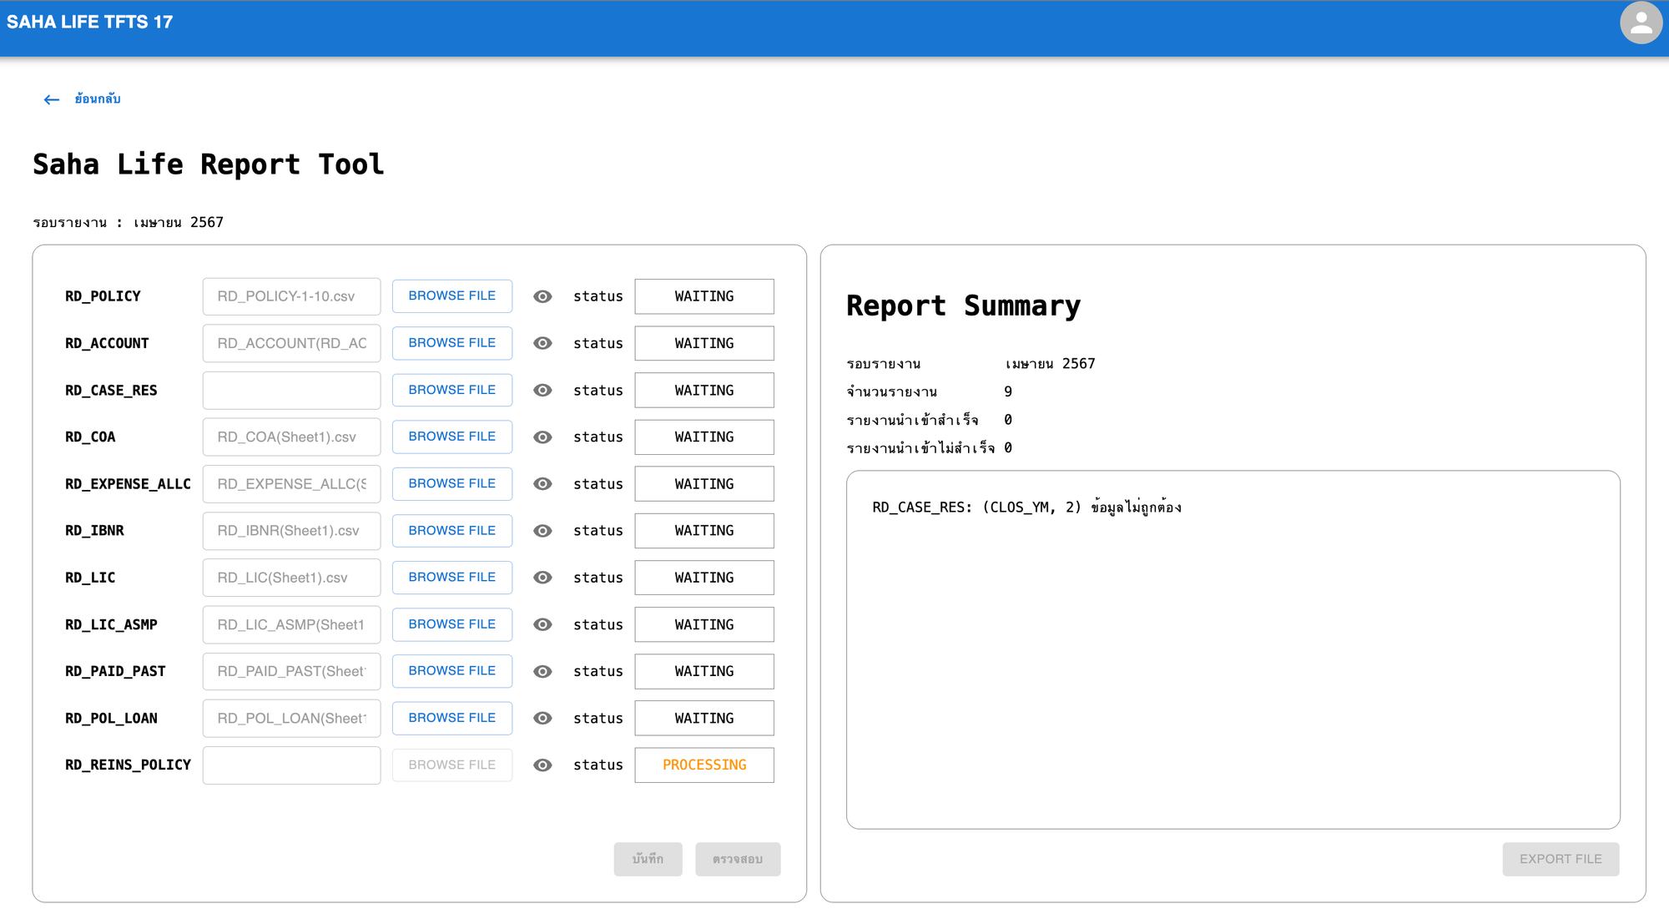Toggle the eye icon for RD_PAID_PAST
Image resolution: width=1669 pixels, height=924 pixels.
[542, 671]
